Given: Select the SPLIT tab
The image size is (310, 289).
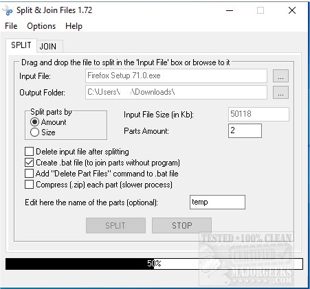Looking at the screenshot, I should click(x=21, y=45).
